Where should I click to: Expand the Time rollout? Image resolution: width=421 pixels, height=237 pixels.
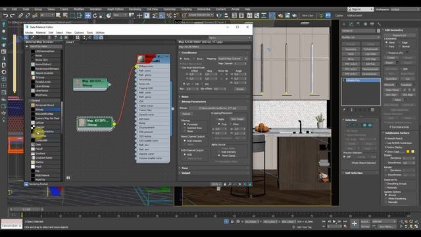[x=214, y=168]
